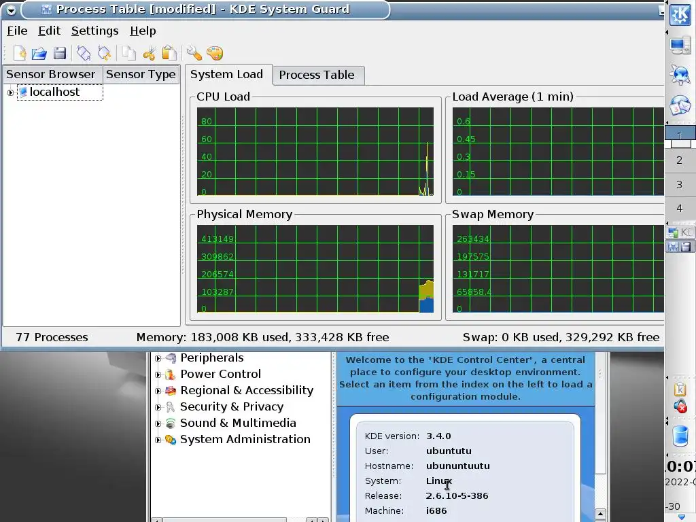
Task: Click the window menu icon in title bar
Action: (11, 10)
